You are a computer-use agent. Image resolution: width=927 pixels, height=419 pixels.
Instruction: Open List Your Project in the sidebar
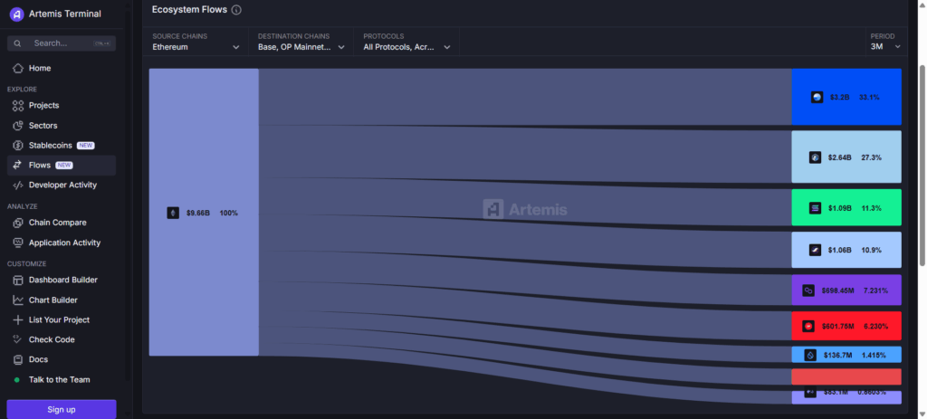coord(62,319)
